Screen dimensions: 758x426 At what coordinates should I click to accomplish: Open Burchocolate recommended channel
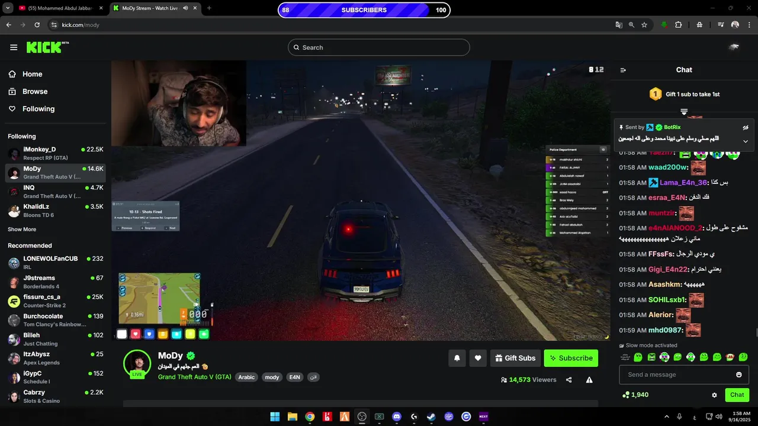point(56,320)
